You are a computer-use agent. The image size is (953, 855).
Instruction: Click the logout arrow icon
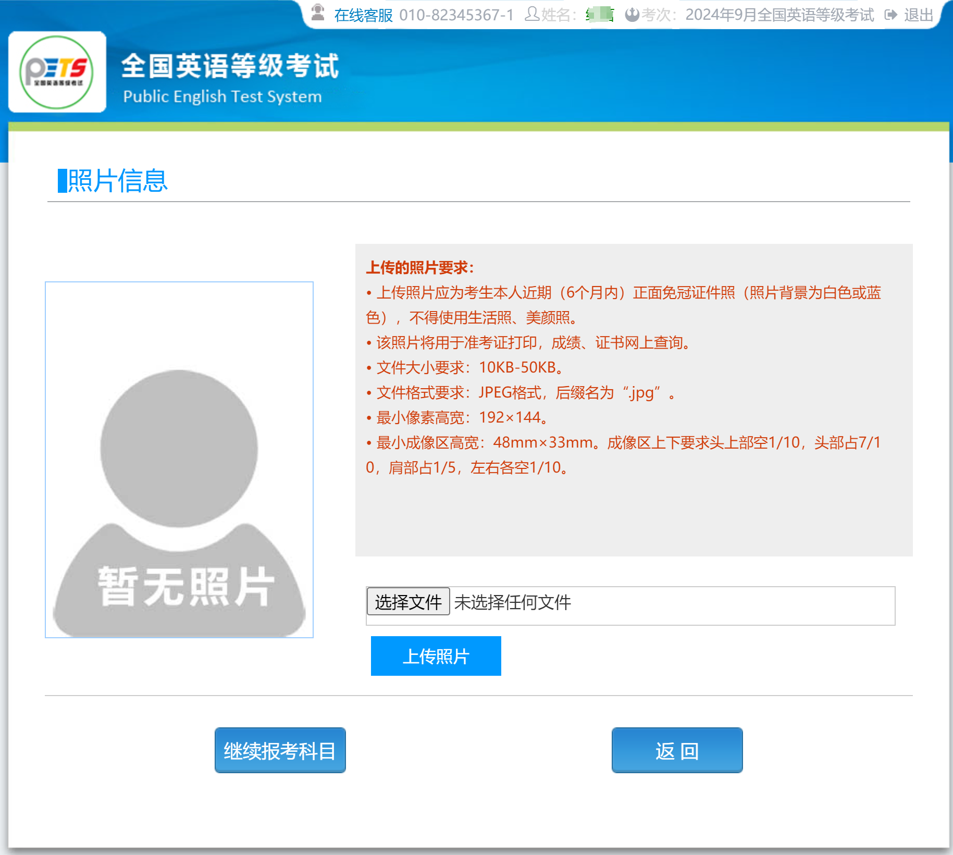click(891, 15)
